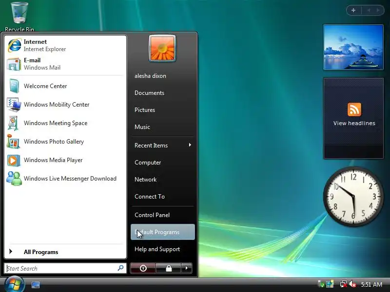
Task: Open Computer from the Start menu
Action: click(x=148, y=163)
